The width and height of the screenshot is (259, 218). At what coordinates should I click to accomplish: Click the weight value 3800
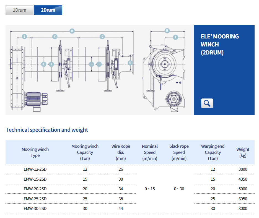(x=243, y=169)
